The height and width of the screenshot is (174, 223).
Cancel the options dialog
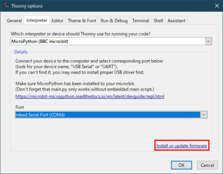click(207, 165)
